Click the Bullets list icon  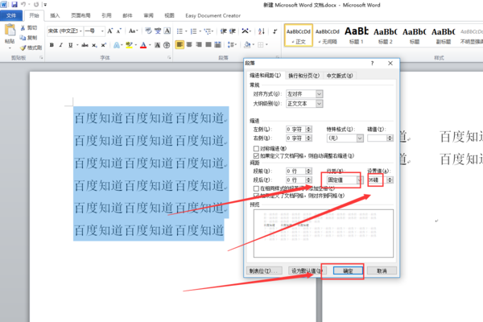pyautogui.click(x=180, y=31)
